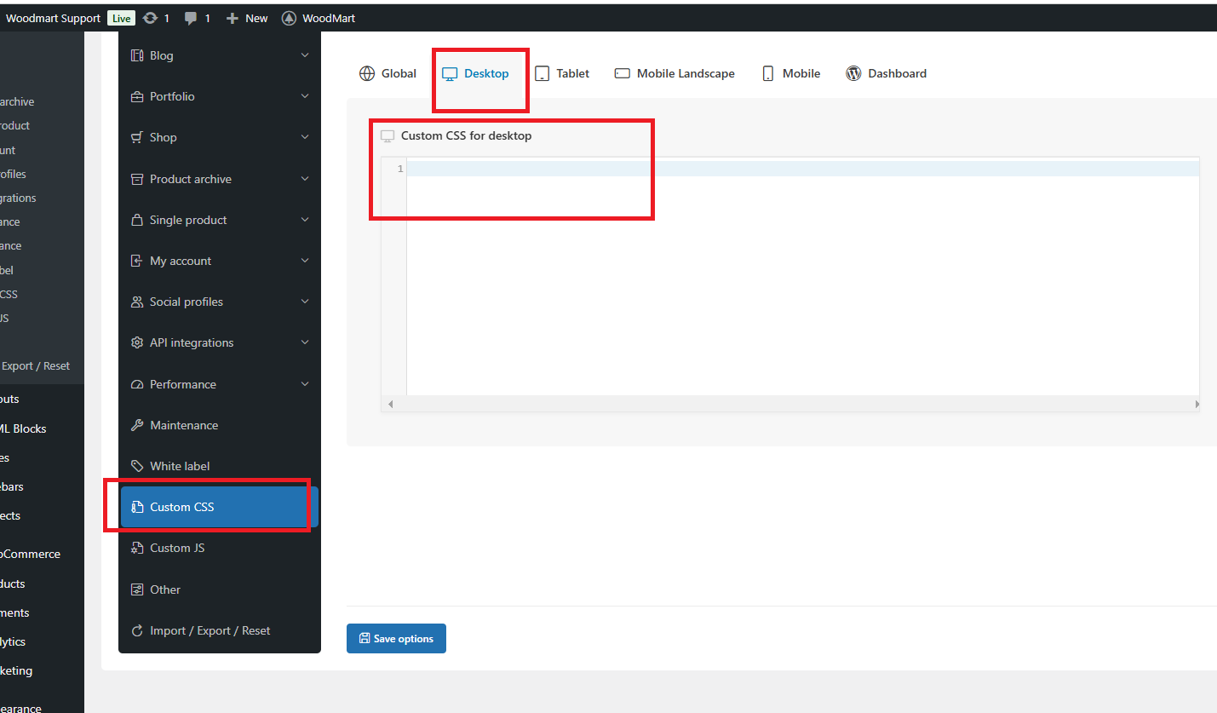The height and width of the screenshot is (713, 1217).
Task: Switch to the Global tab
Action: pos(388,73)
